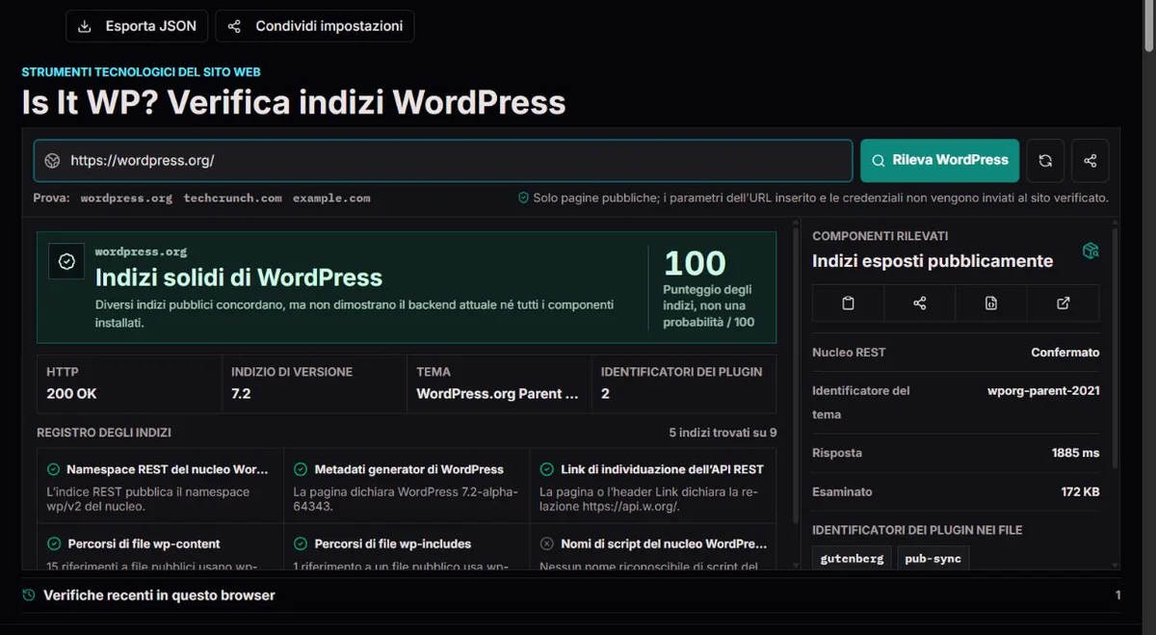Select the pub-sync plugin chip

(933, 559)
